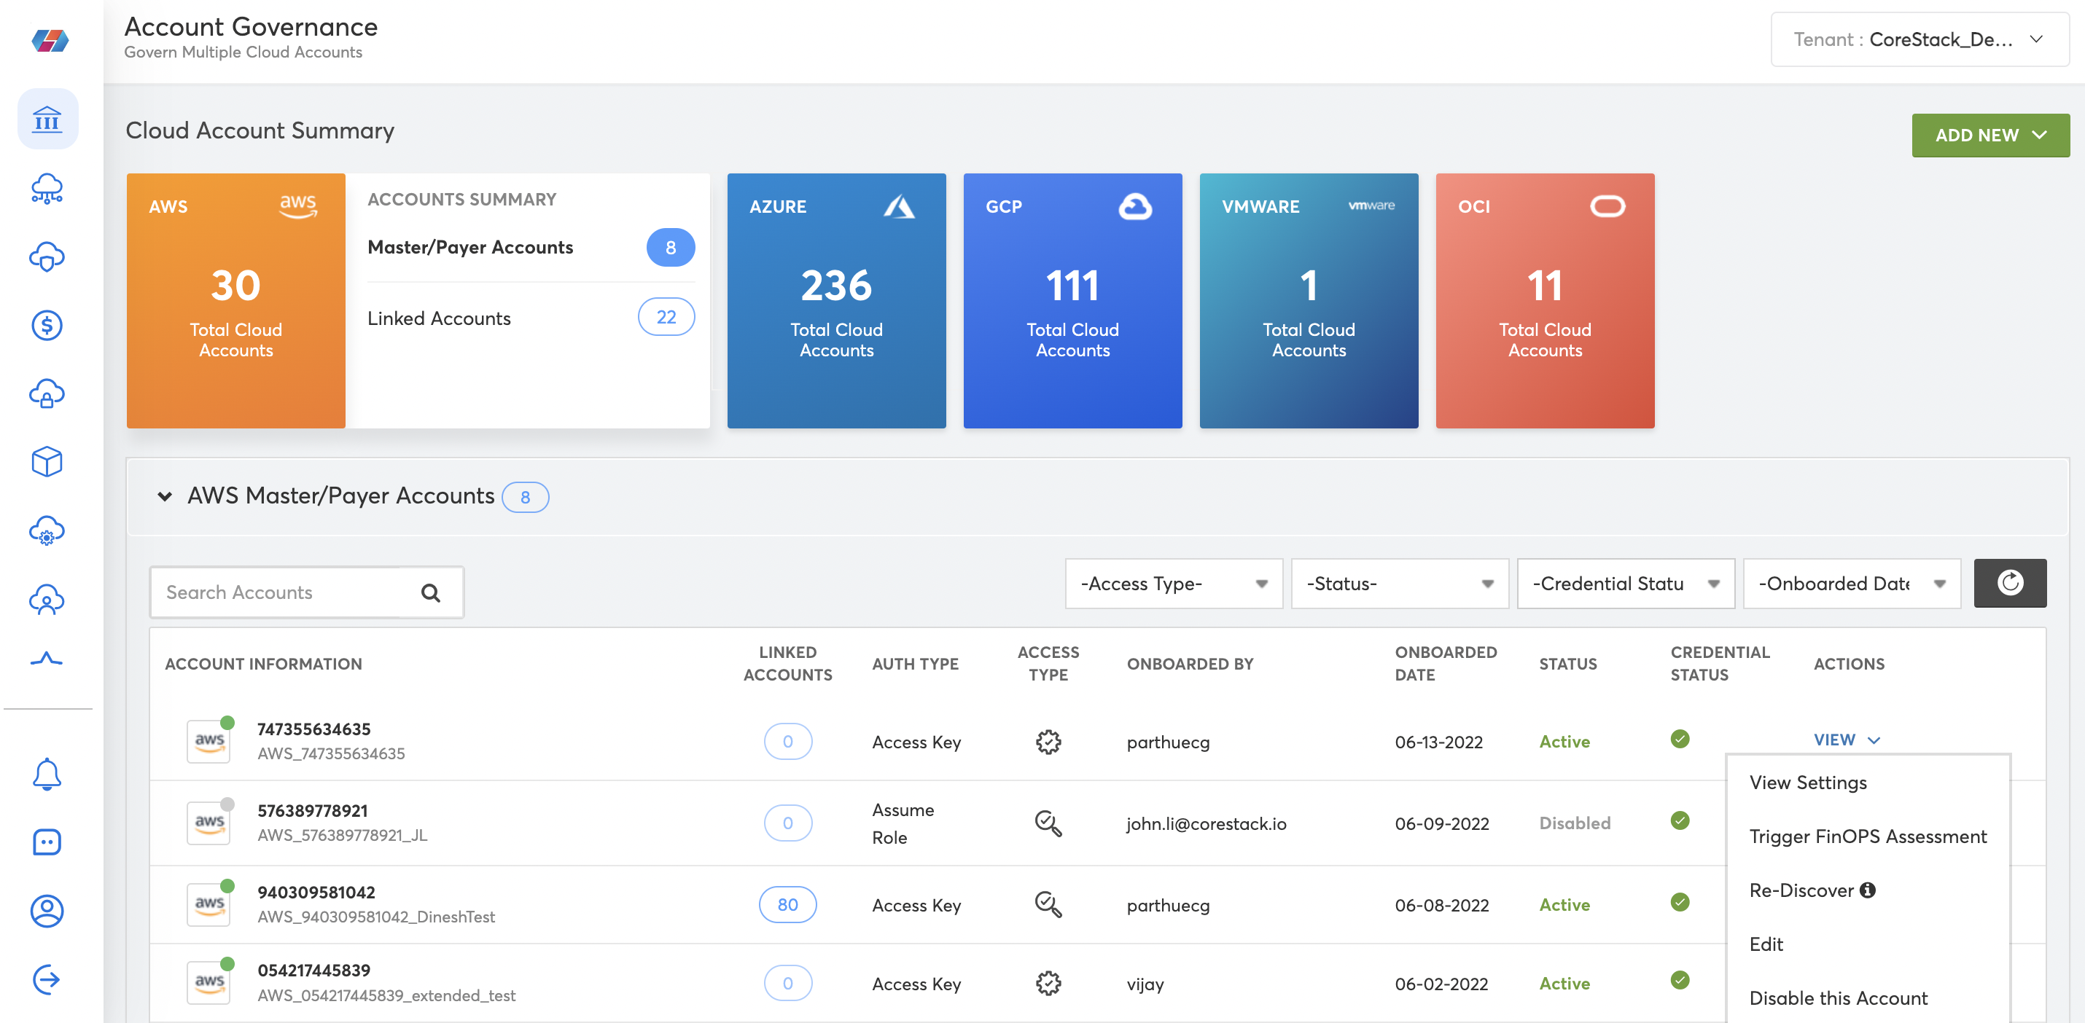Click the dollar sign cost sidebar icon
This screenshot has width=2085, height=1023.
point(47,325)
